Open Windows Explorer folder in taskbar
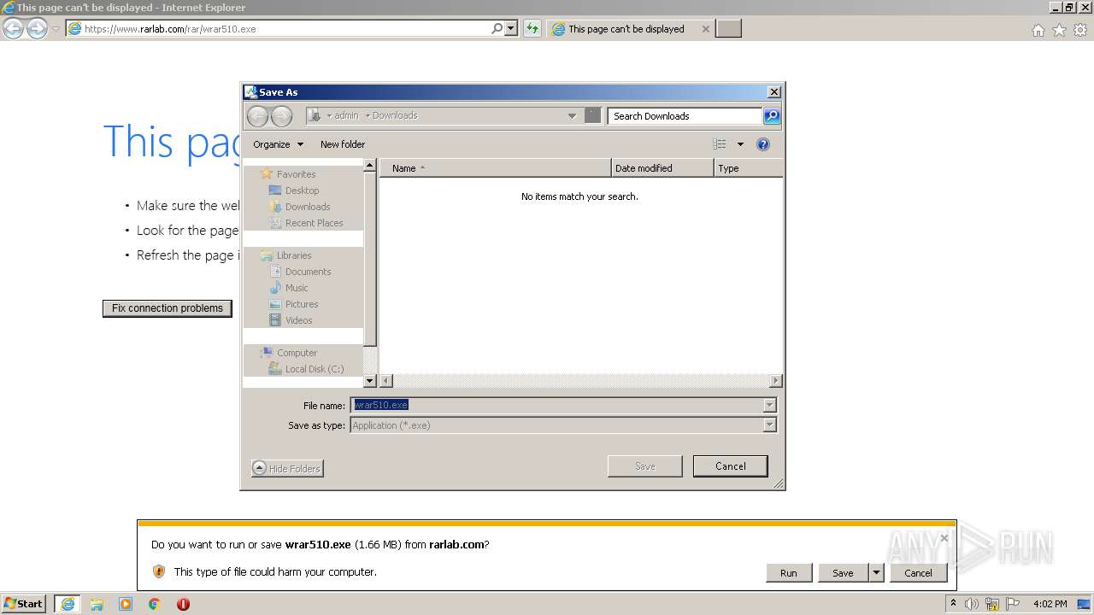Screen dimensions: 1094x615 click(97, 604)
